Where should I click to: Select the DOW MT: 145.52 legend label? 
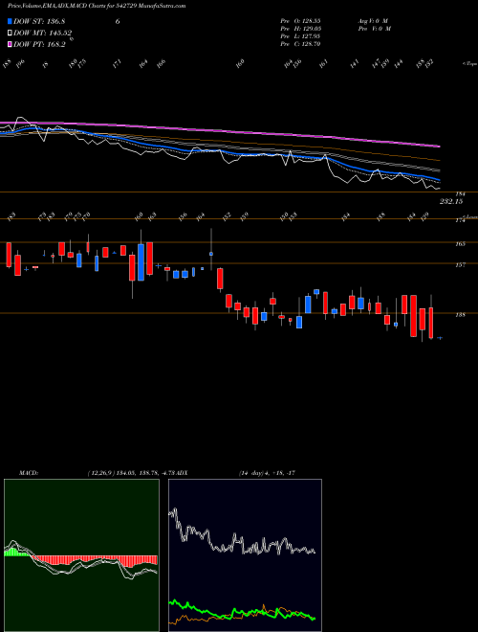coord(43,33)
